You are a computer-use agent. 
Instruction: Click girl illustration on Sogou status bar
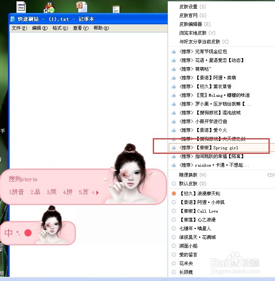tap(51, 224)
